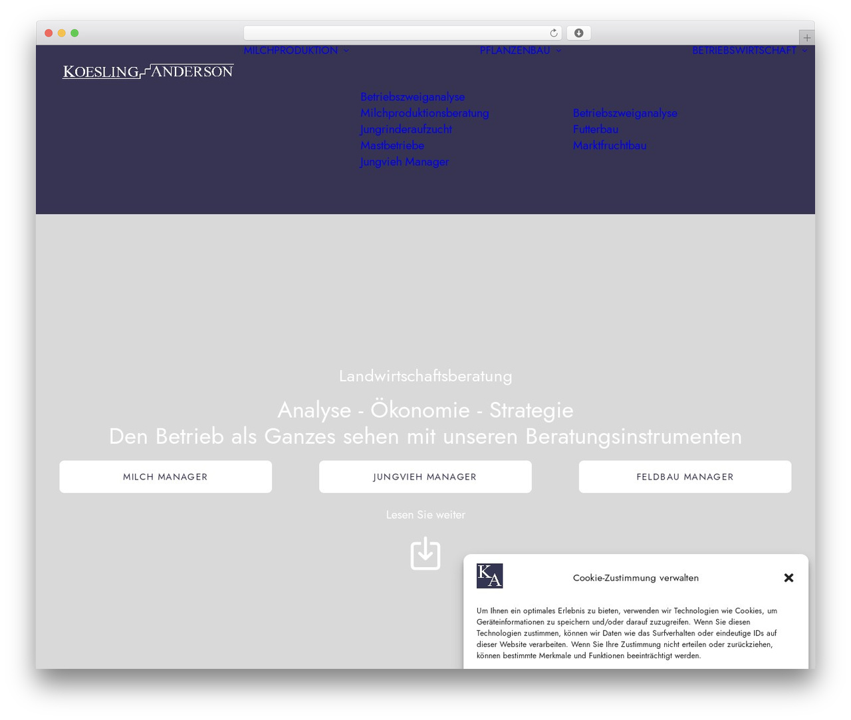Screen dimensions: 851x720
Task: Click the red window close button
Action: click(x=49, y=33)
